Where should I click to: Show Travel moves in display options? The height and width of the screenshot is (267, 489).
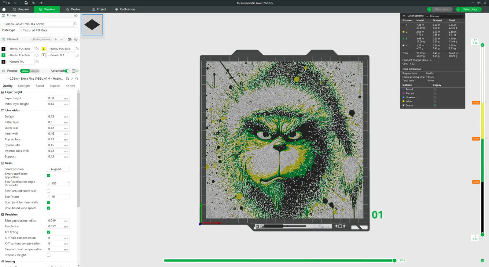pyautogui.click(x=435, y=89)
